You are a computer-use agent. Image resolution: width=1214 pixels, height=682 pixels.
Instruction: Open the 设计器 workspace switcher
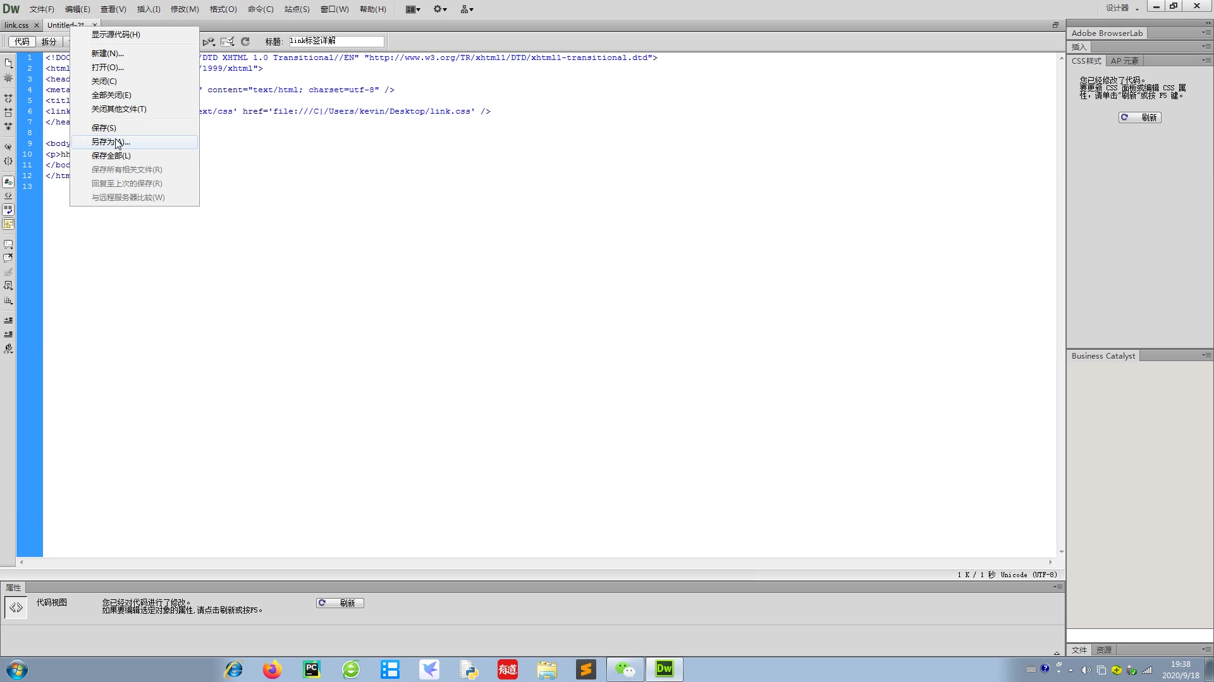click(x=1122, y=8)
